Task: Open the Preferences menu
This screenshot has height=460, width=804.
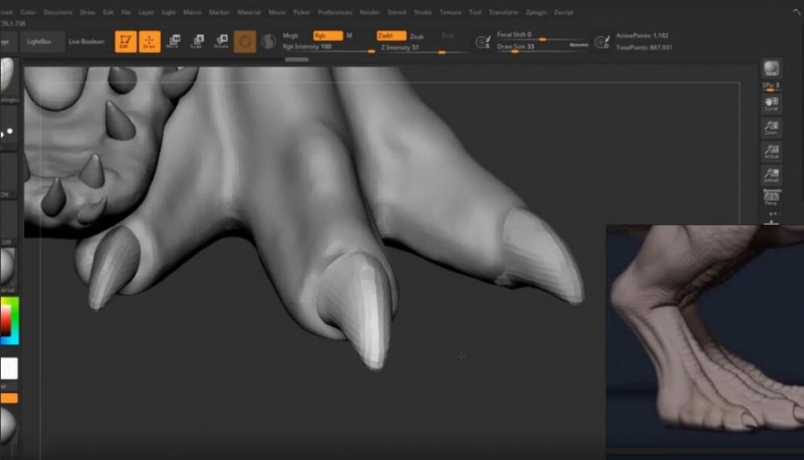Action: coord(334,12)
